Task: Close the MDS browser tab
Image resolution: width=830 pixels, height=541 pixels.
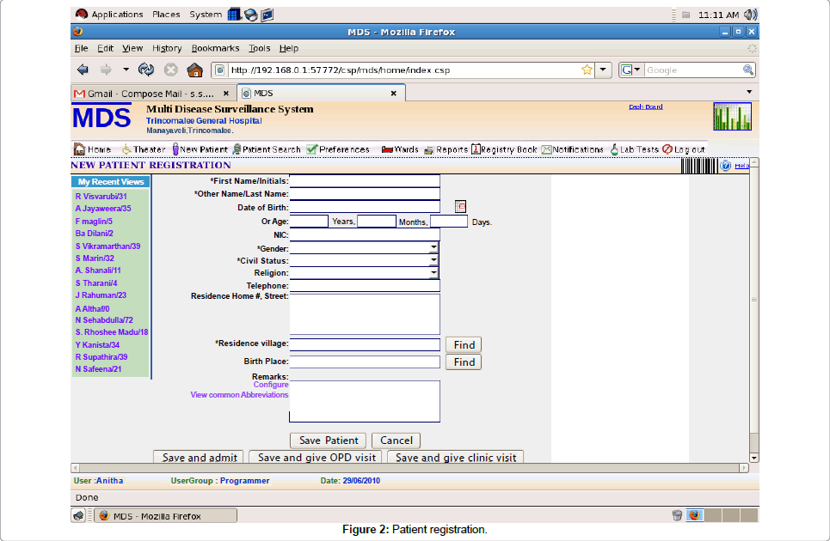Action: point(393,93)
